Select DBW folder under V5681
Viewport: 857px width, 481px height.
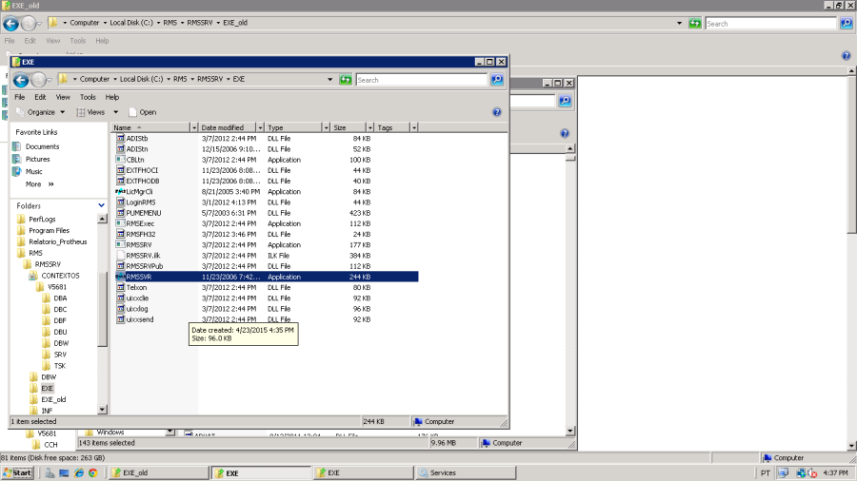[x=61, y=343]
